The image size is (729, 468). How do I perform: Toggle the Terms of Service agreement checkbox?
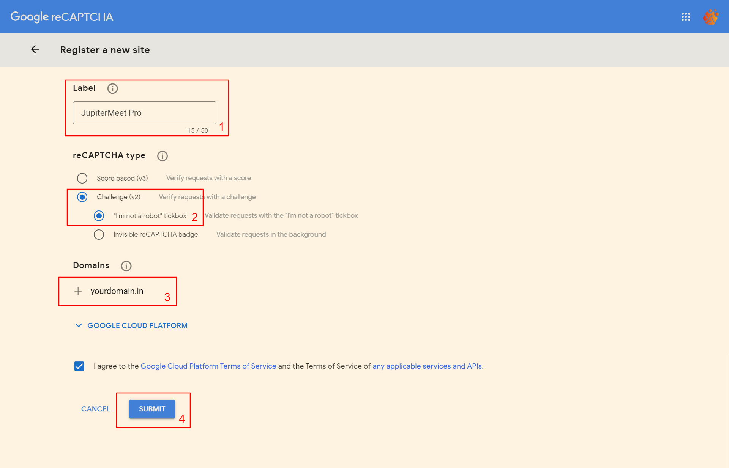pos(79,366)
